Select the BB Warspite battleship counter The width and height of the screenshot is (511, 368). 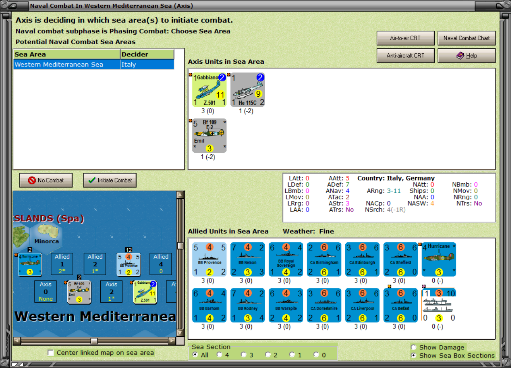286,305
